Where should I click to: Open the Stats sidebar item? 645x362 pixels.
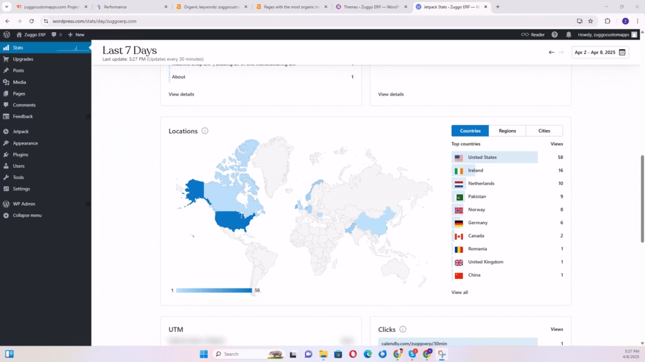(x=45, y=48)
